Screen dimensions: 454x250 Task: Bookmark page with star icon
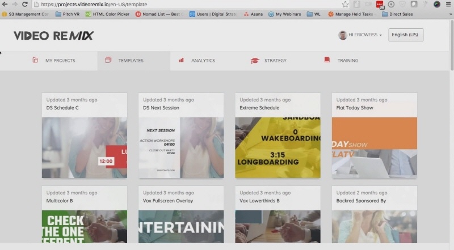click(x=345, y=5)
